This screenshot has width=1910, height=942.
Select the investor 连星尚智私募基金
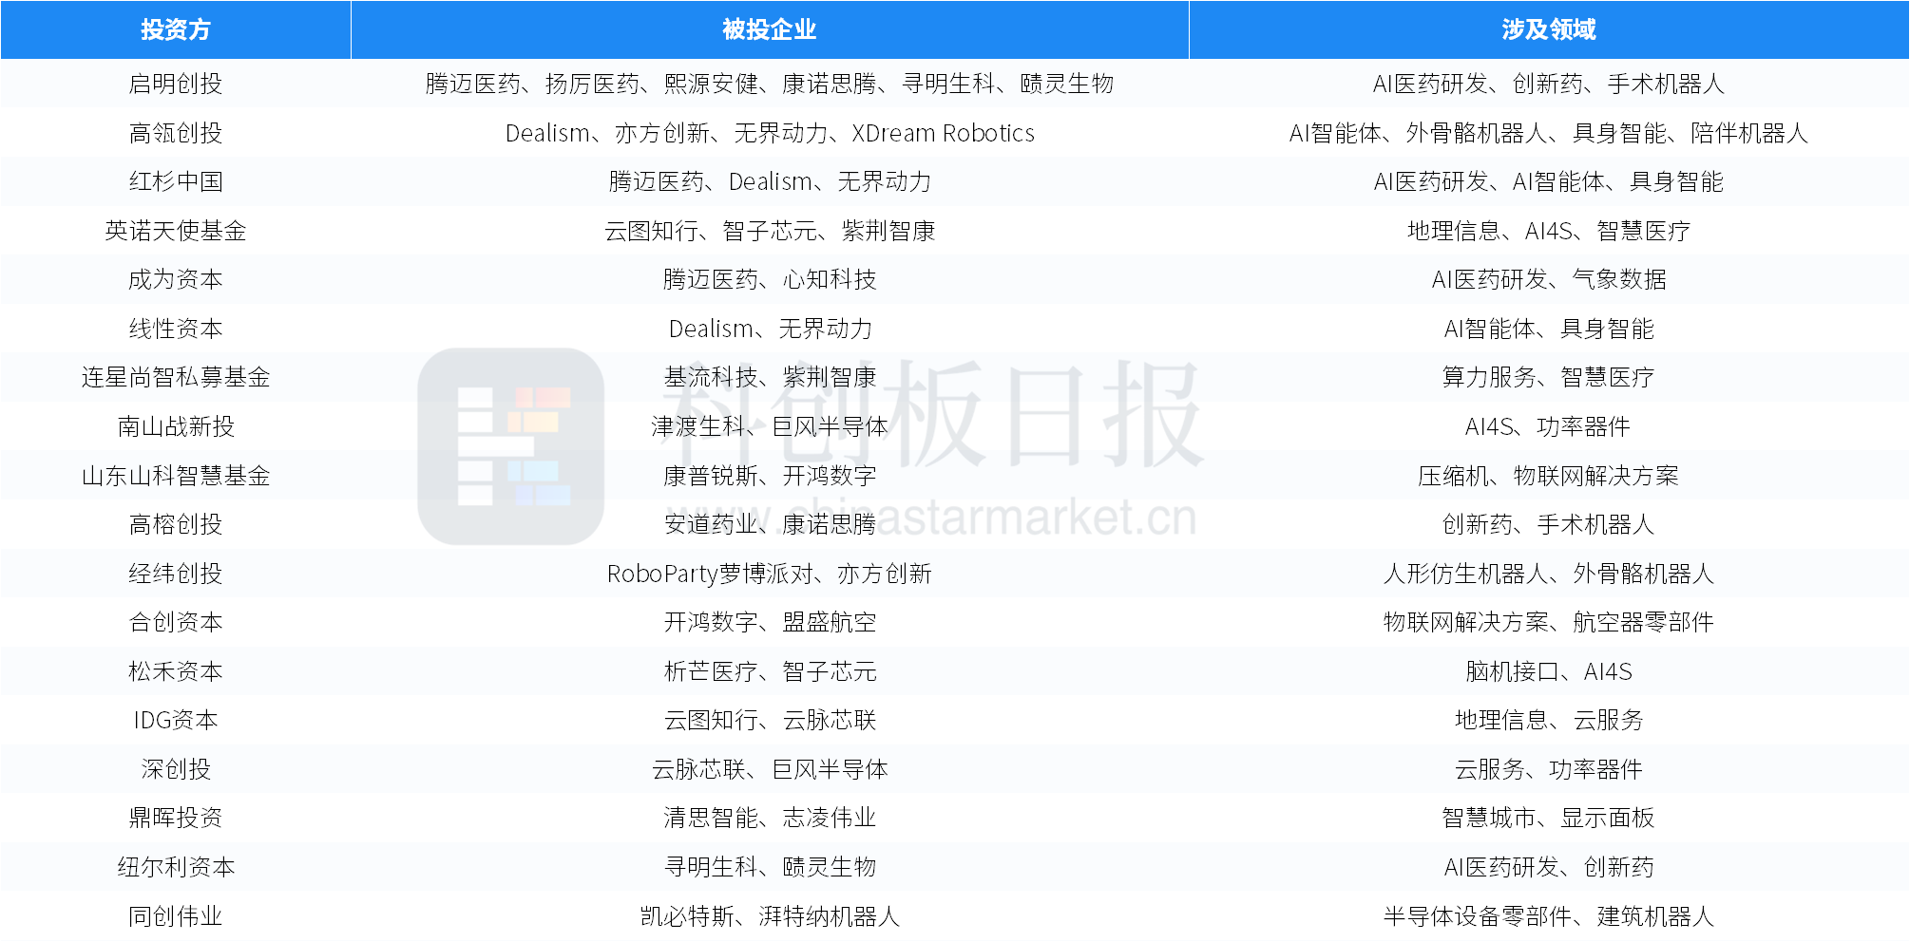tap(176, 377)
